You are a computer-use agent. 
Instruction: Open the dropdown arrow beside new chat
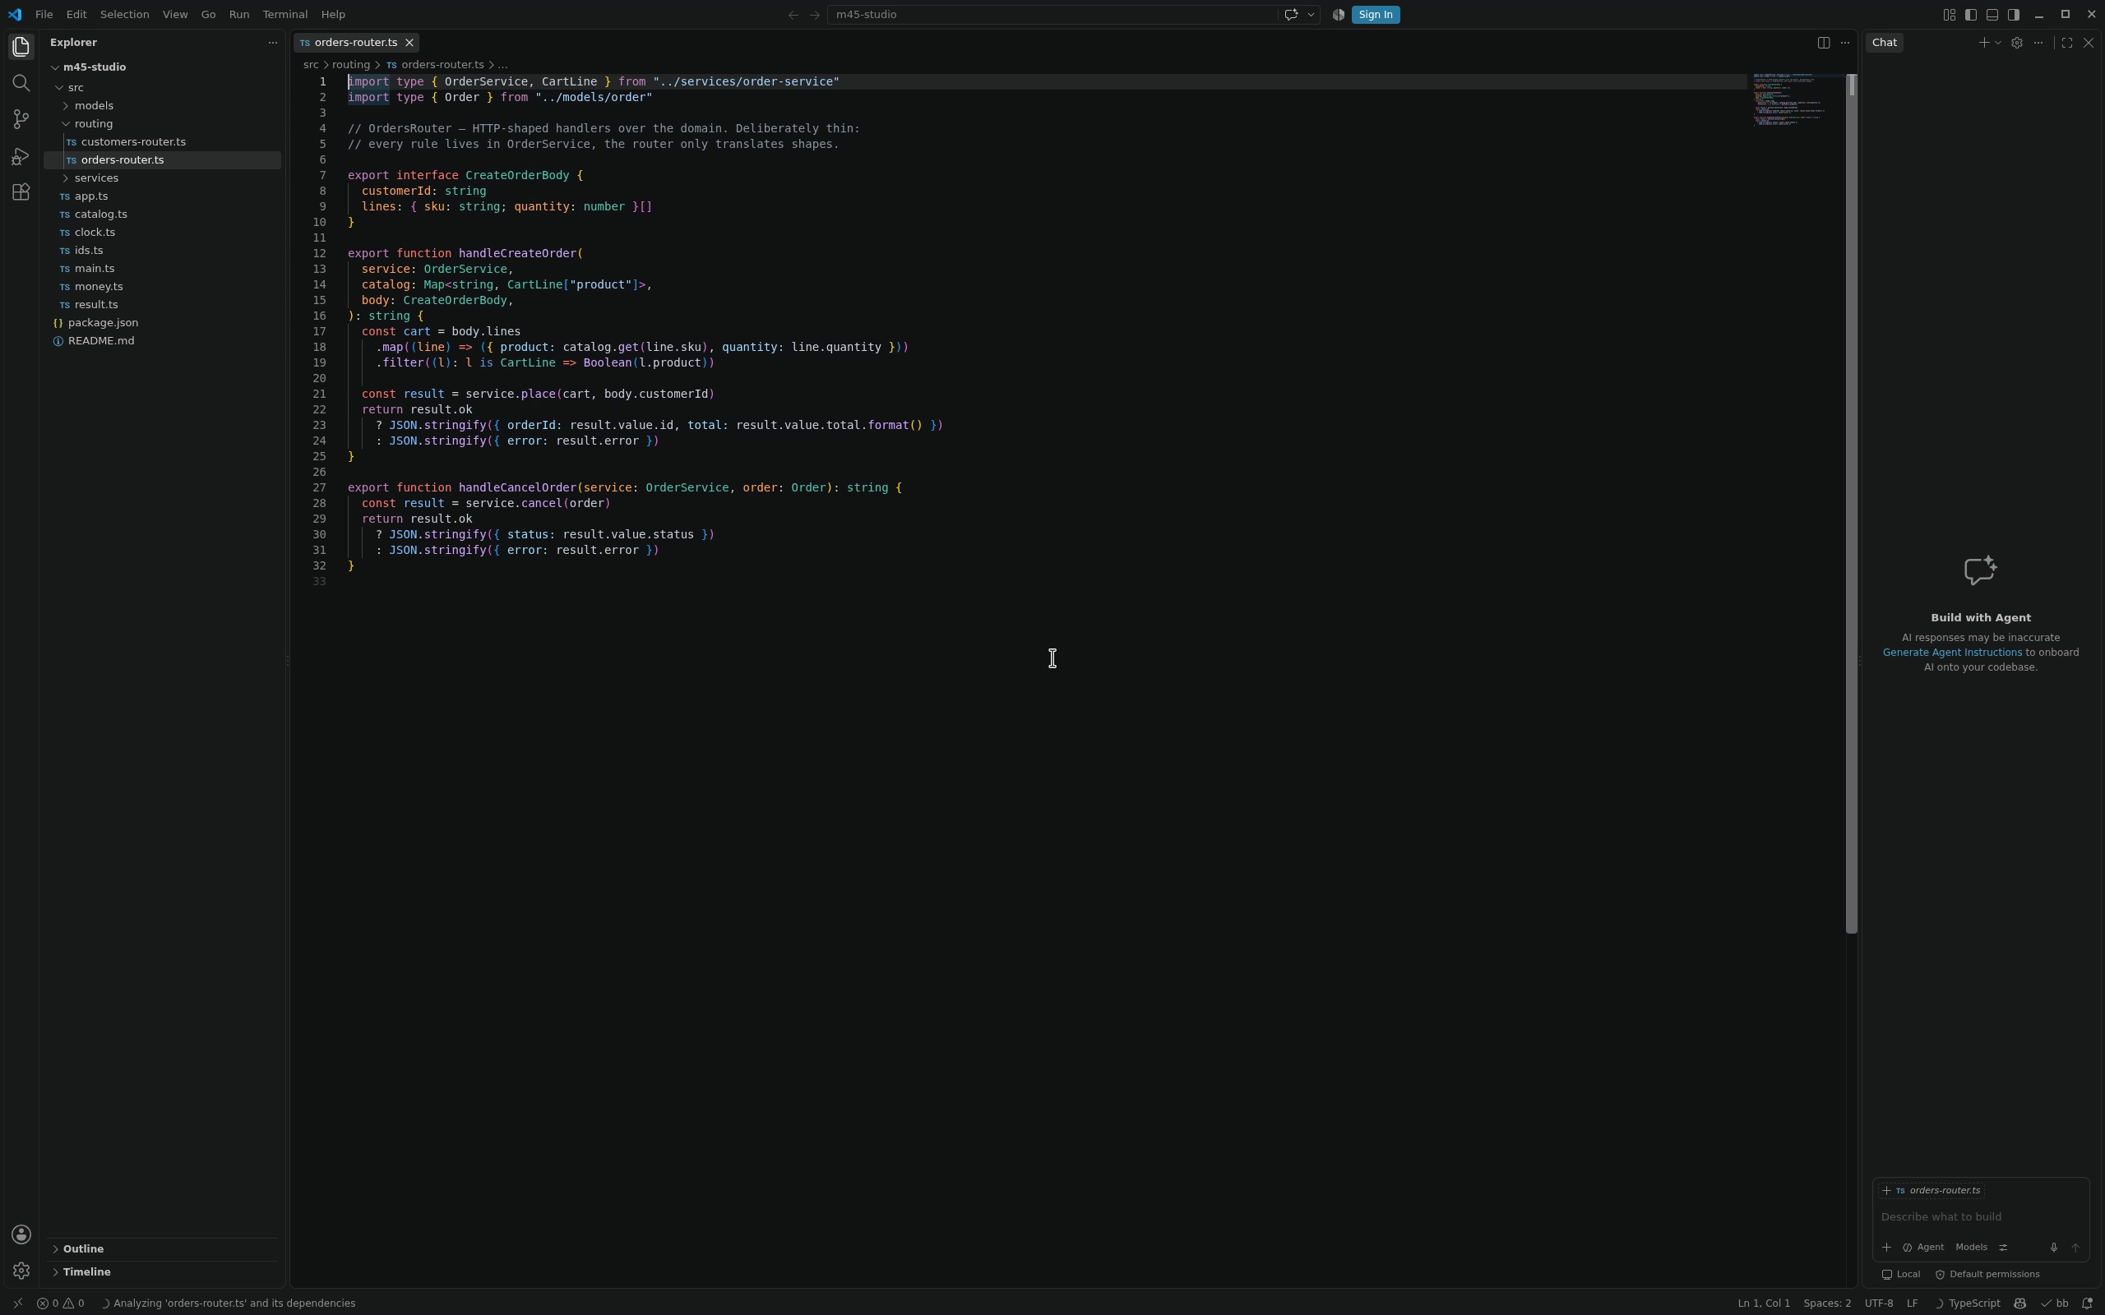[x=1997, y=42]
